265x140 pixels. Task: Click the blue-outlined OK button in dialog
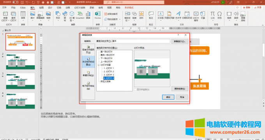click(168, 97)
